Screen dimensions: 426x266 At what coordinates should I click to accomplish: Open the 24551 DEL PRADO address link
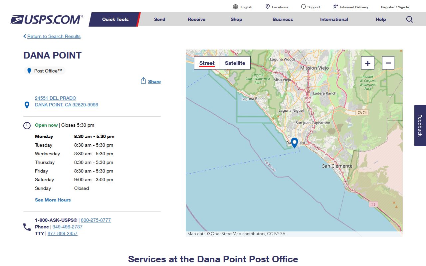coord(67,101)
